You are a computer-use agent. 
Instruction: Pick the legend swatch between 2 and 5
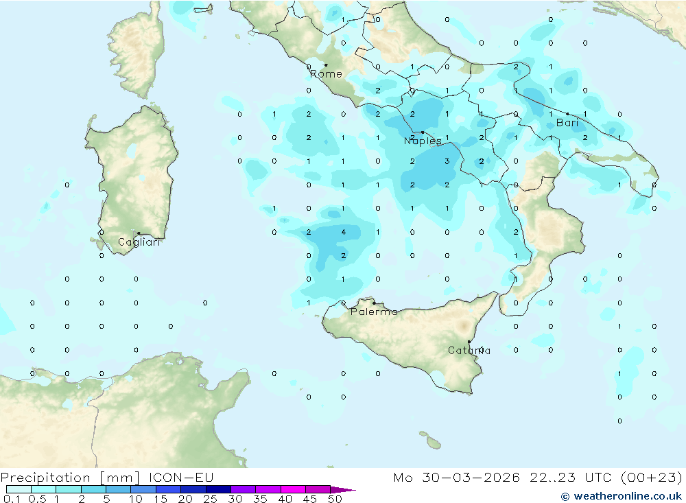point(93,489)
